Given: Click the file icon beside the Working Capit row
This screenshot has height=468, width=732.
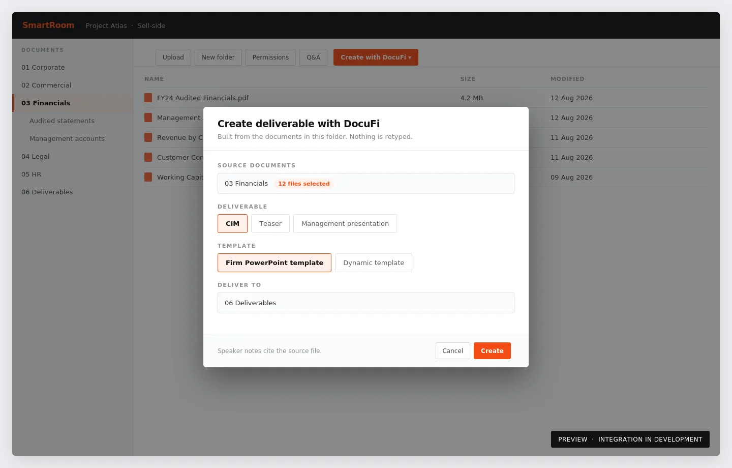Looking at the screenshot, I should tap(148, 177).
